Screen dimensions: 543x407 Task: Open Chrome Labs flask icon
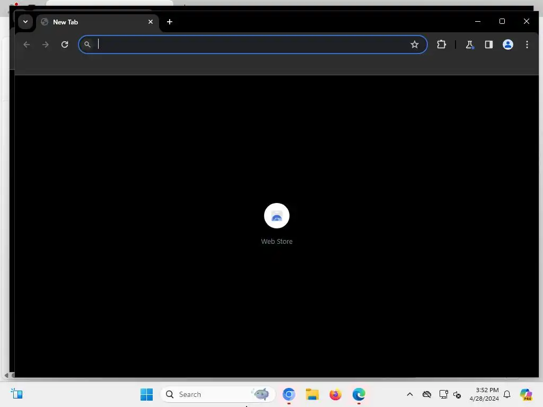coord(470,45)
